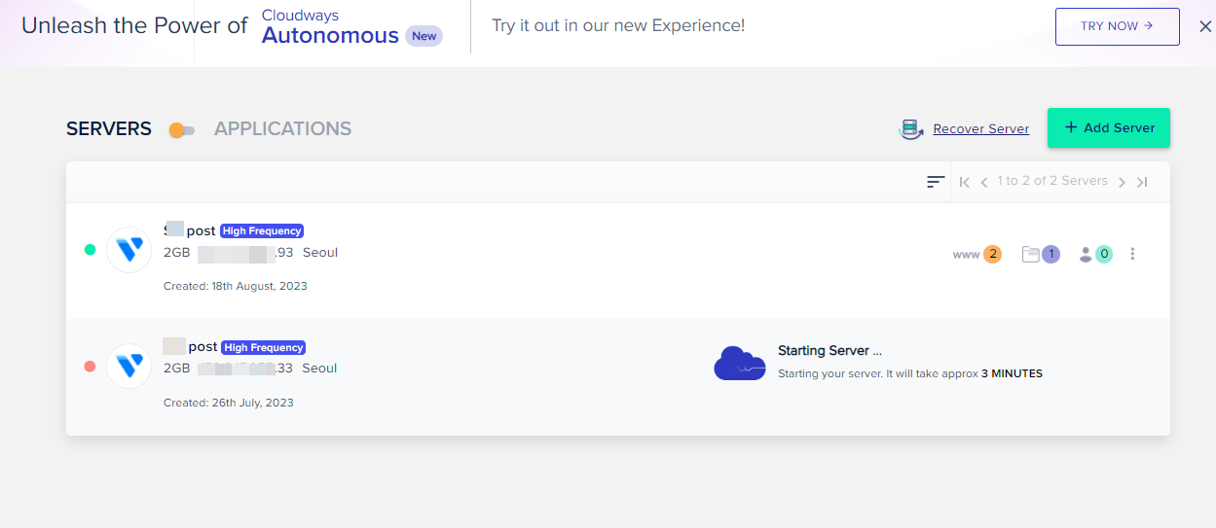This screenshot has width=1216, height=528.
Task: Open three-dot menu for first server
Action: click(1132, 254)
